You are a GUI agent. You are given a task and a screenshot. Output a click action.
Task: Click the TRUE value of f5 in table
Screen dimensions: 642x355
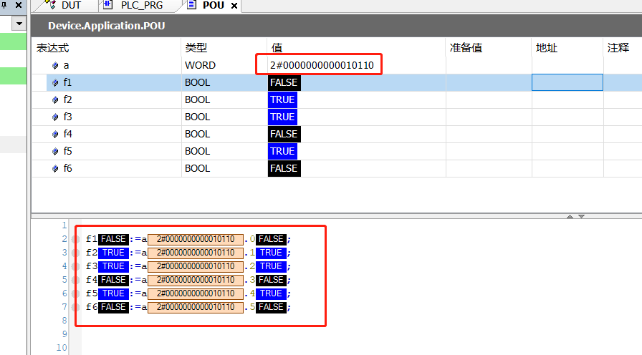pyautogui.click(x=282, y=151)
